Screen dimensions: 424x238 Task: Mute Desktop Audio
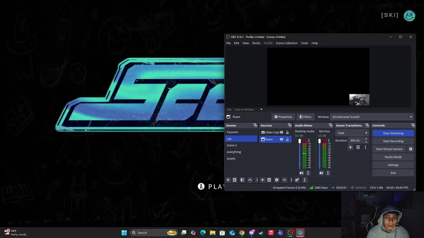tap(301, 173)
